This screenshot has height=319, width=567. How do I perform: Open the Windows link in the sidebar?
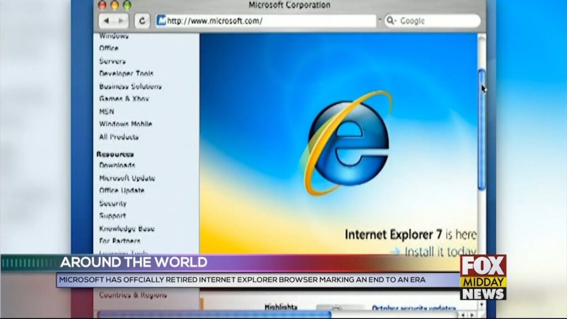click(x=114, y=36)
